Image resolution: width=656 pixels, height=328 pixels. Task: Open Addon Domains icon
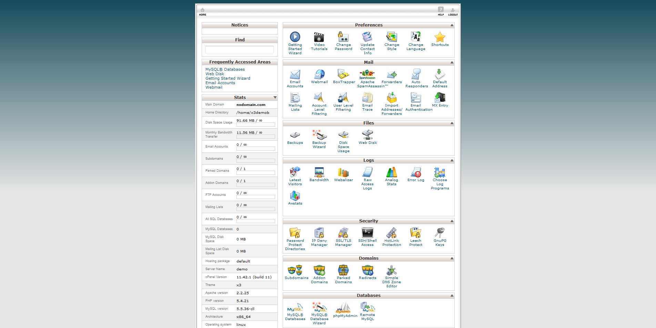pyautogui.click(x=319, y=270)
